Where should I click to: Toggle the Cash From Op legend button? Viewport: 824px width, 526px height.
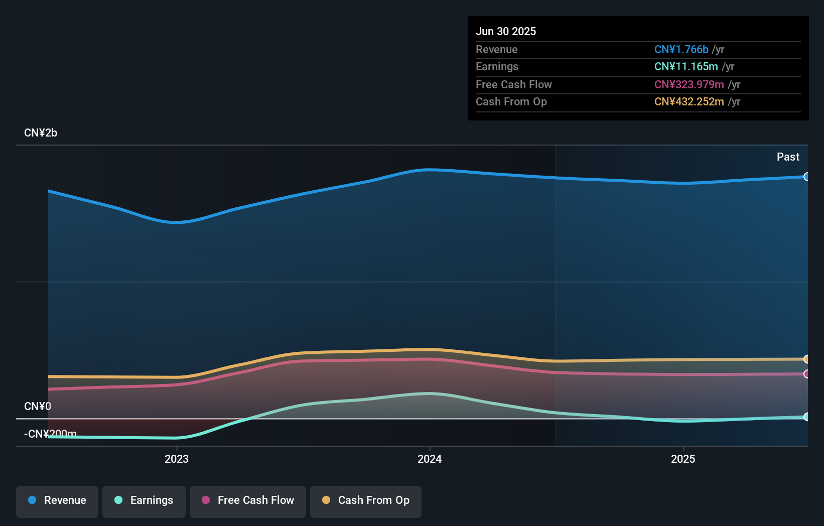[366, 501]
